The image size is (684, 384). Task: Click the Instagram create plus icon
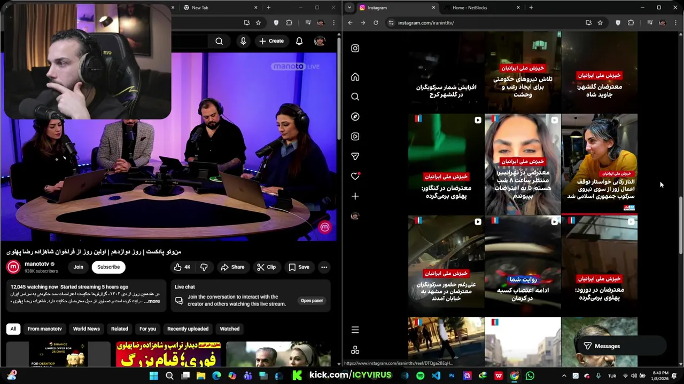coord(355,196)
